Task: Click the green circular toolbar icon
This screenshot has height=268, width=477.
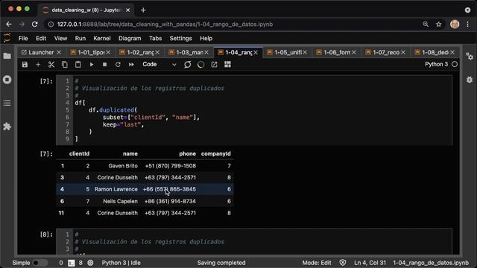Action: [200, 65]
